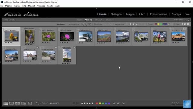Apply yellow color label from the bottom toolbar
The width and height of the screenshot is (193, 109).
[100, 103]
